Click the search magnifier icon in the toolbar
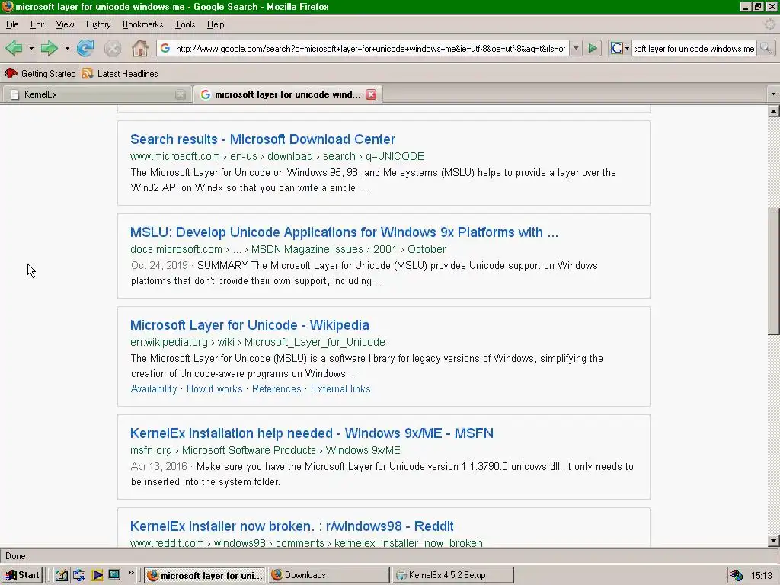 [x=766, y=48]
